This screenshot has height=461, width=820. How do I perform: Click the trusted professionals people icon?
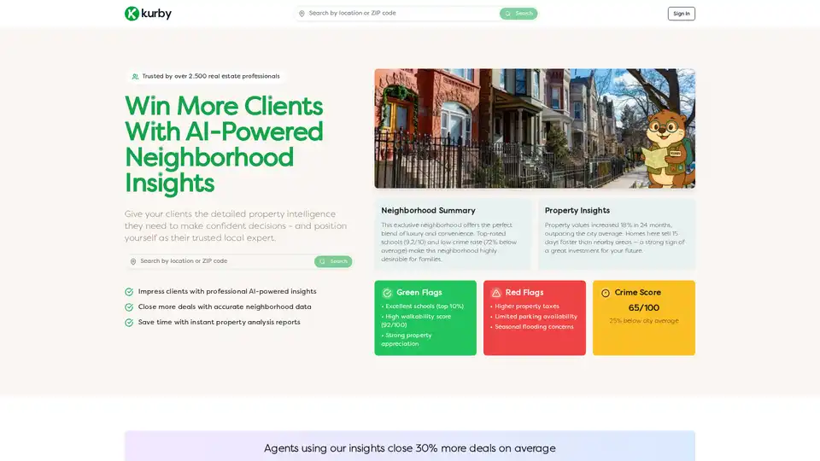coord(135,77)
